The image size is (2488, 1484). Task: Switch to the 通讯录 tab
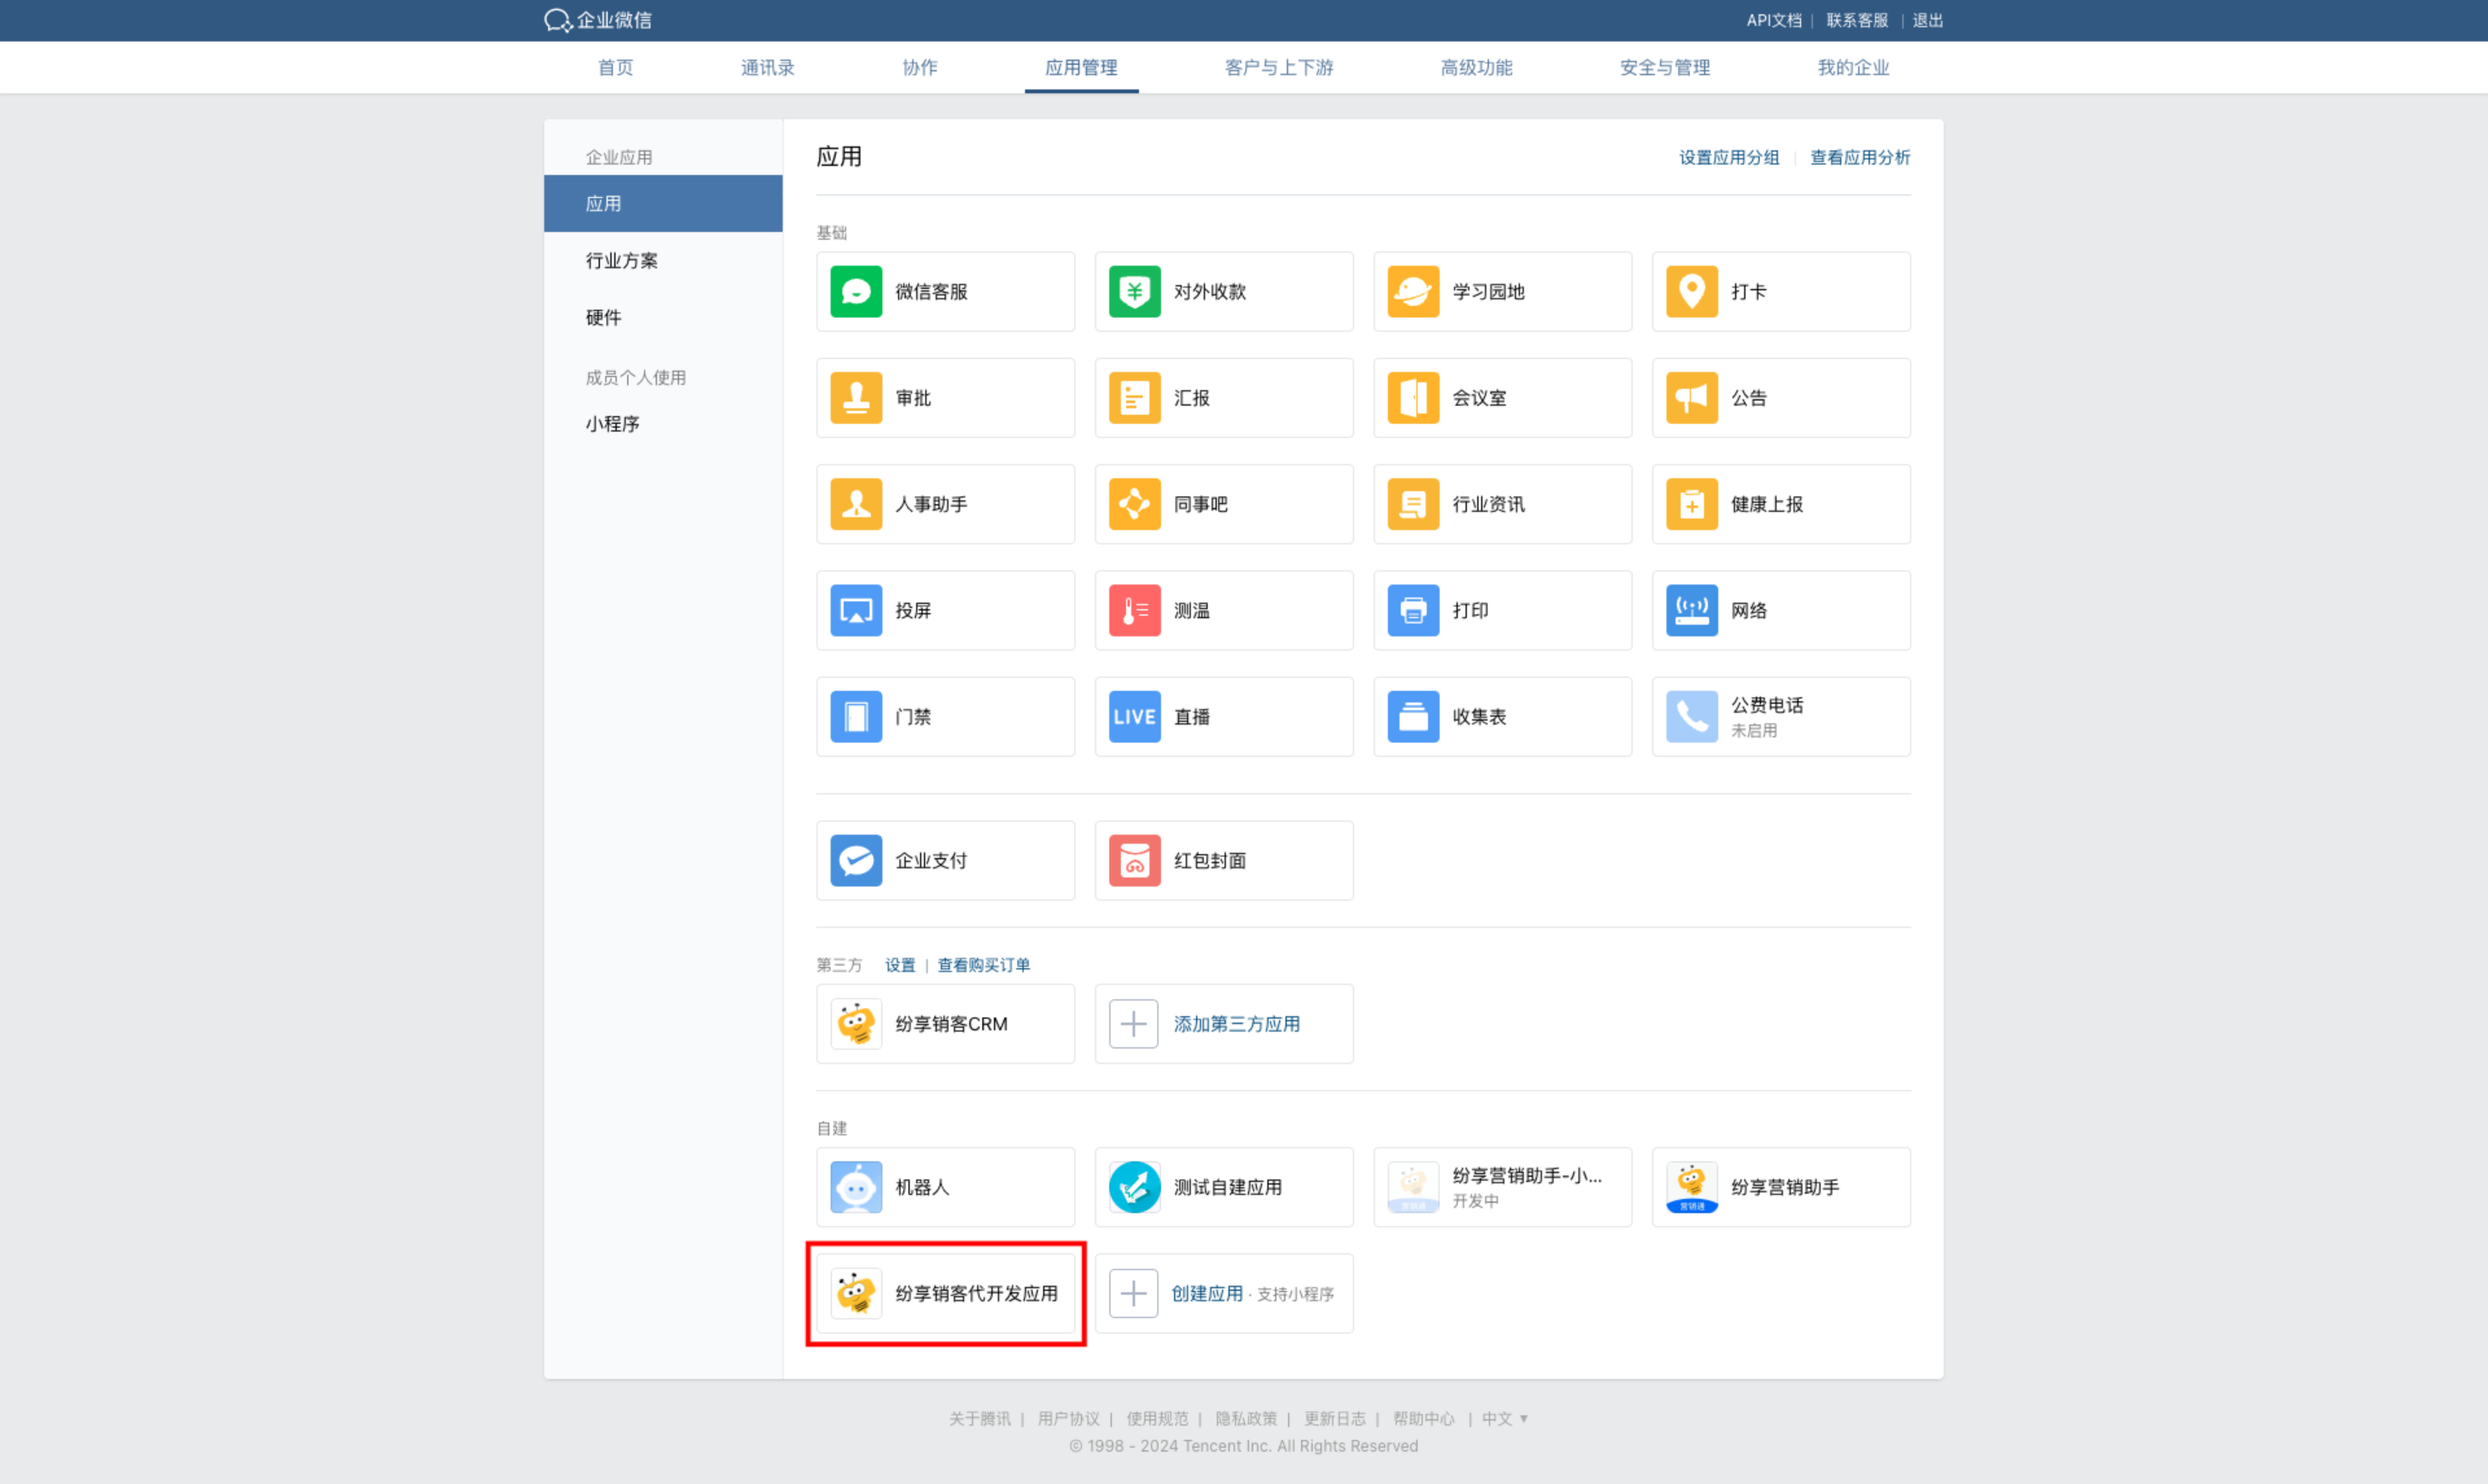[766, 67]
